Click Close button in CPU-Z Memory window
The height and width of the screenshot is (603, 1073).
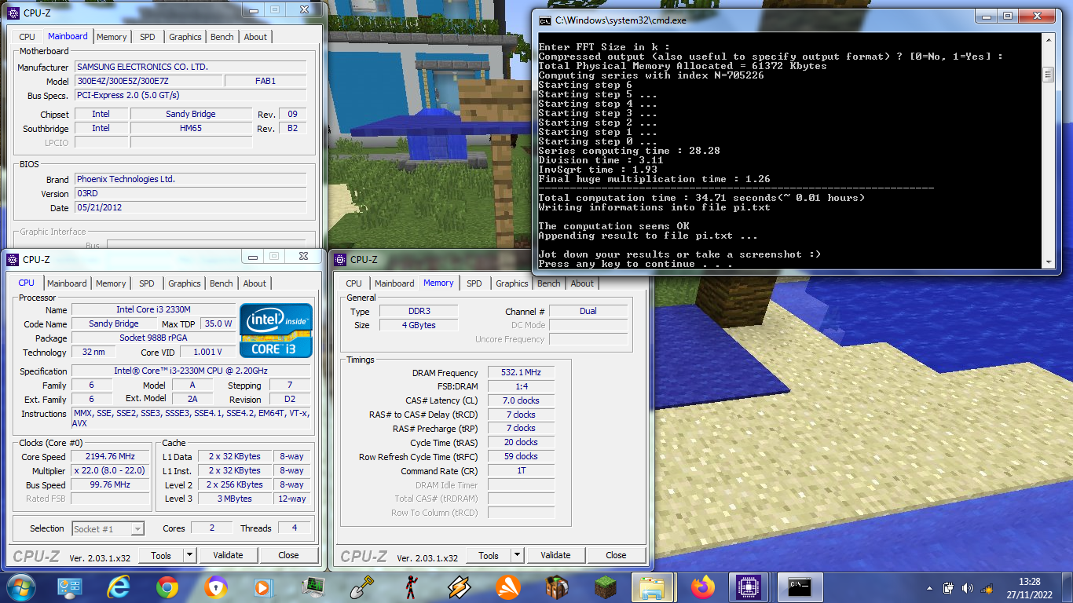click(x=616, y=555)
